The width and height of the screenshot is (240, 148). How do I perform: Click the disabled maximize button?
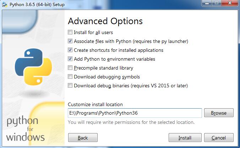[217, 3]
